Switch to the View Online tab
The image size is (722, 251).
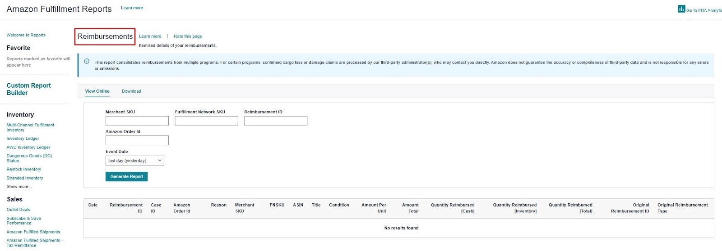point(97,91)
